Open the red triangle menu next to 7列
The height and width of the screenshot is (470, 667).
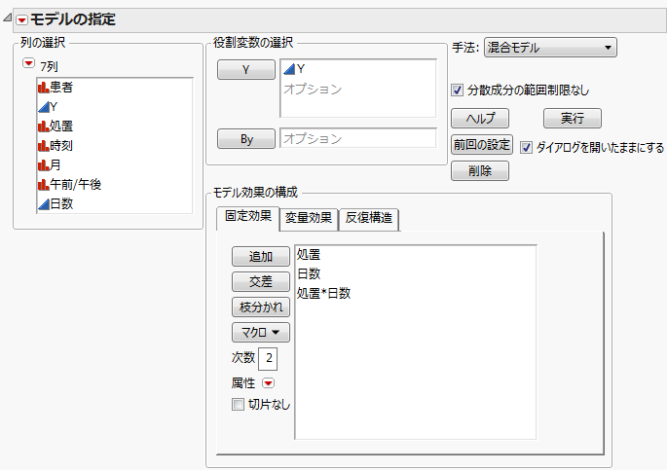(28, 63)
